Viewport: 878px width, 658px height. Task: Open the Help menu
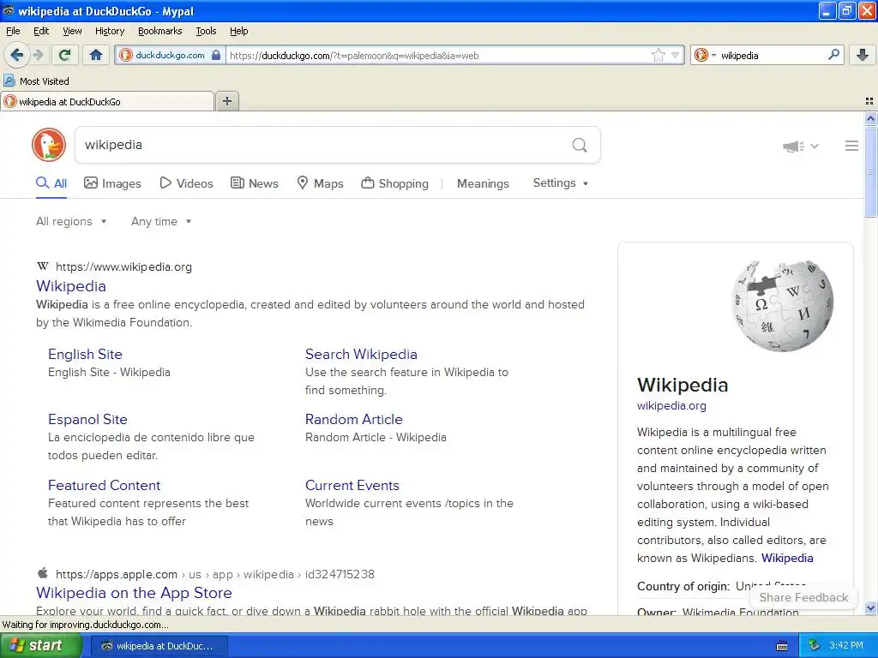[x=239, y=31]
